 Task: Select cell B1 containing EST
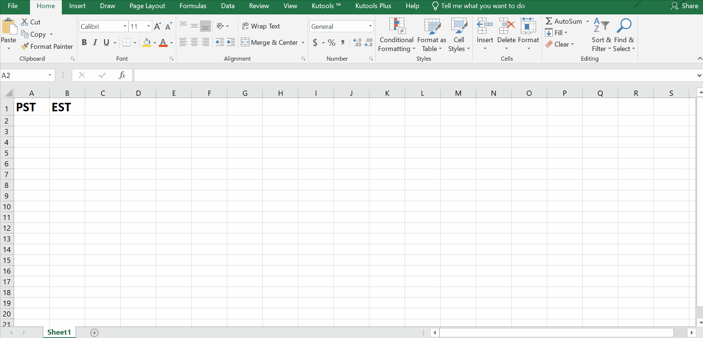point(67,107)
